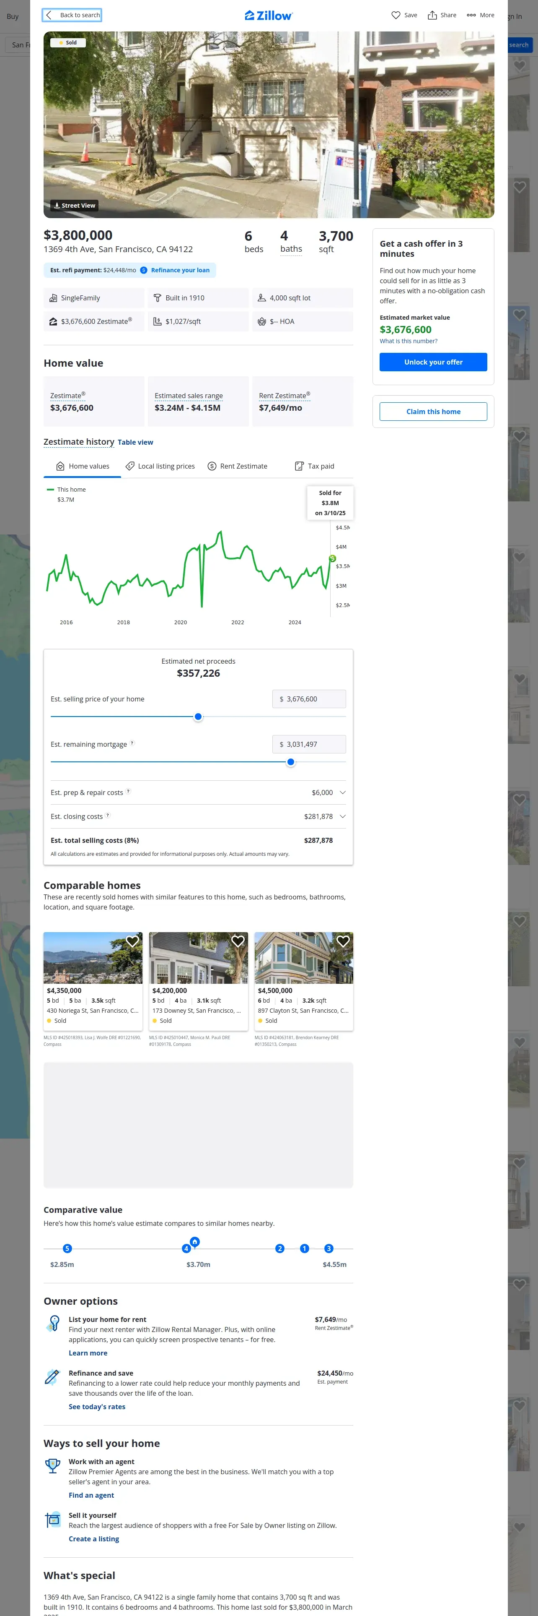Click the sign icon for Sell it yourself

tap(53, 1520)
